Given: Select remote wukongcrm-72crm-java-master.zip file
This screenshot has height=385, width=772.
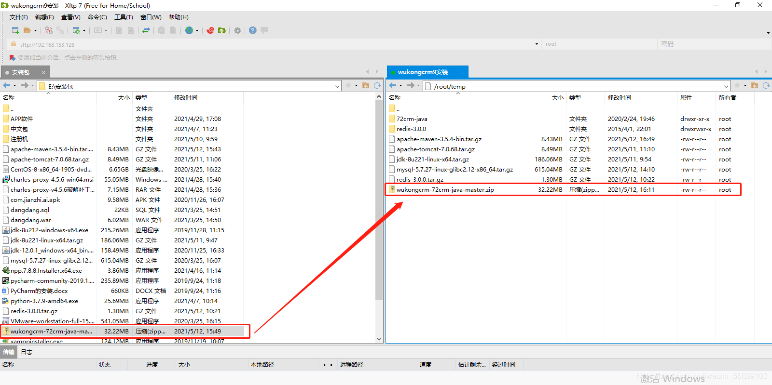Looking at the screenshot, I should point(445,190).
